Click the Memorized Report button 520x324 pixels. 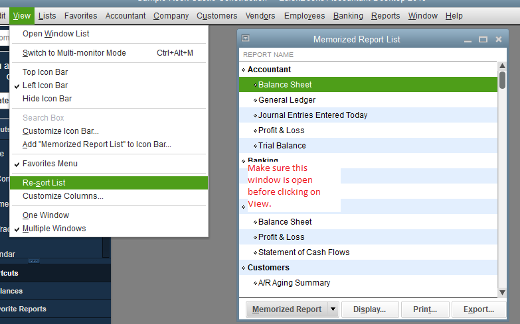[x=286, y=309]
